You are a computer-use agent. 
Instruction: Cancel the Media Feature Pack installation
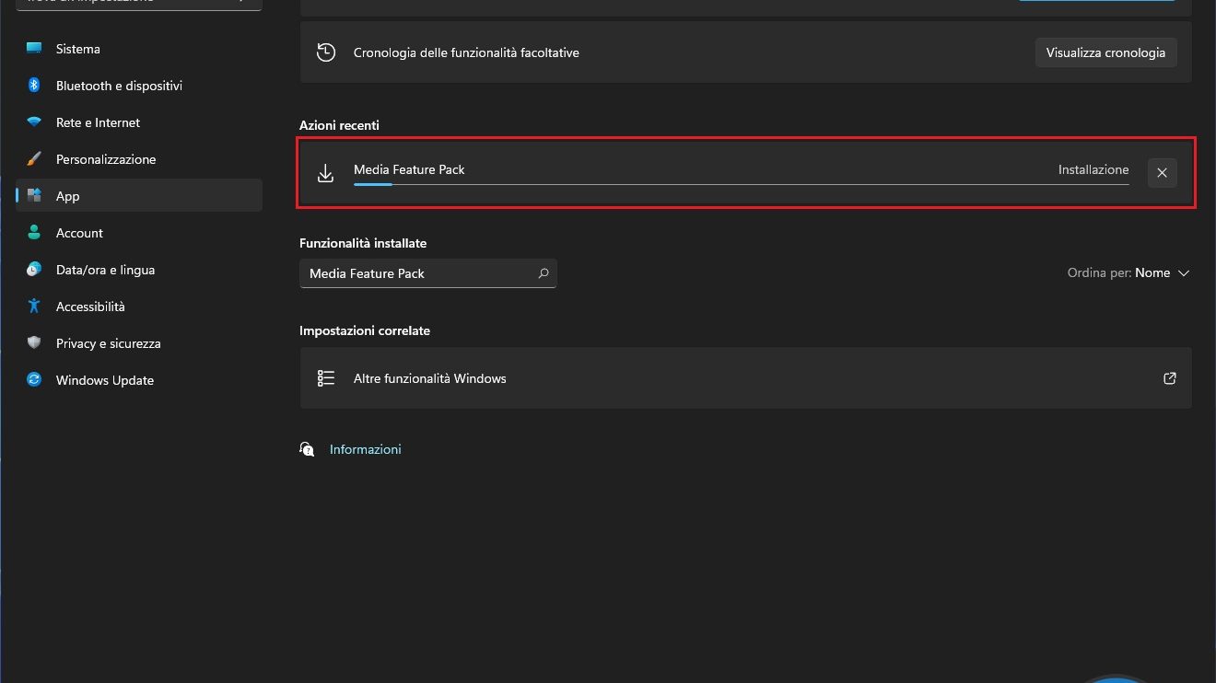click(x=1162, y=173)
